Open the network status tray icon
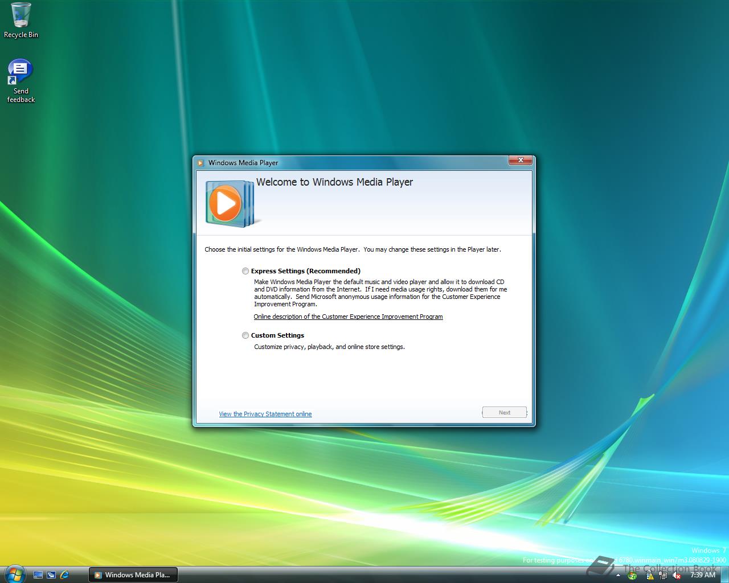 [x=663, y=576]
